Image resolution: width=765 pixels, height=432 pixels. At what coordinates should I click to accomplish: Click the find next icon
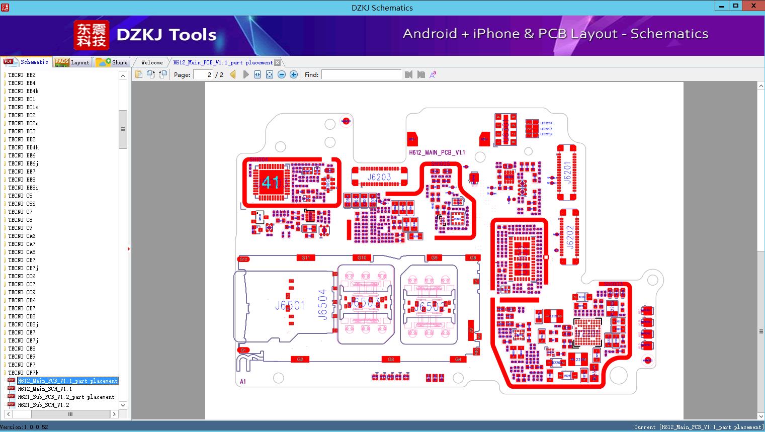point(421,74)
